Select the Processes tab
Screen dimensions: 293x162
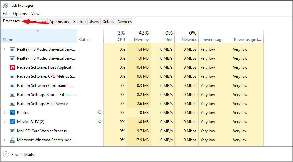[x=11, y=21]
